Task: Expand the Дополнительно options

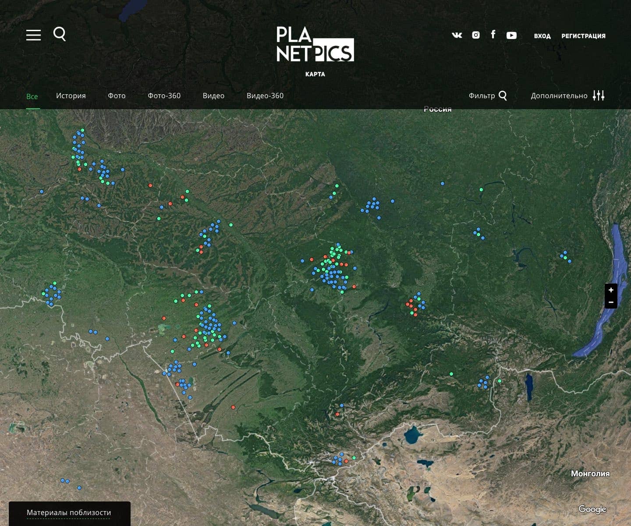Action: point(567,96)
